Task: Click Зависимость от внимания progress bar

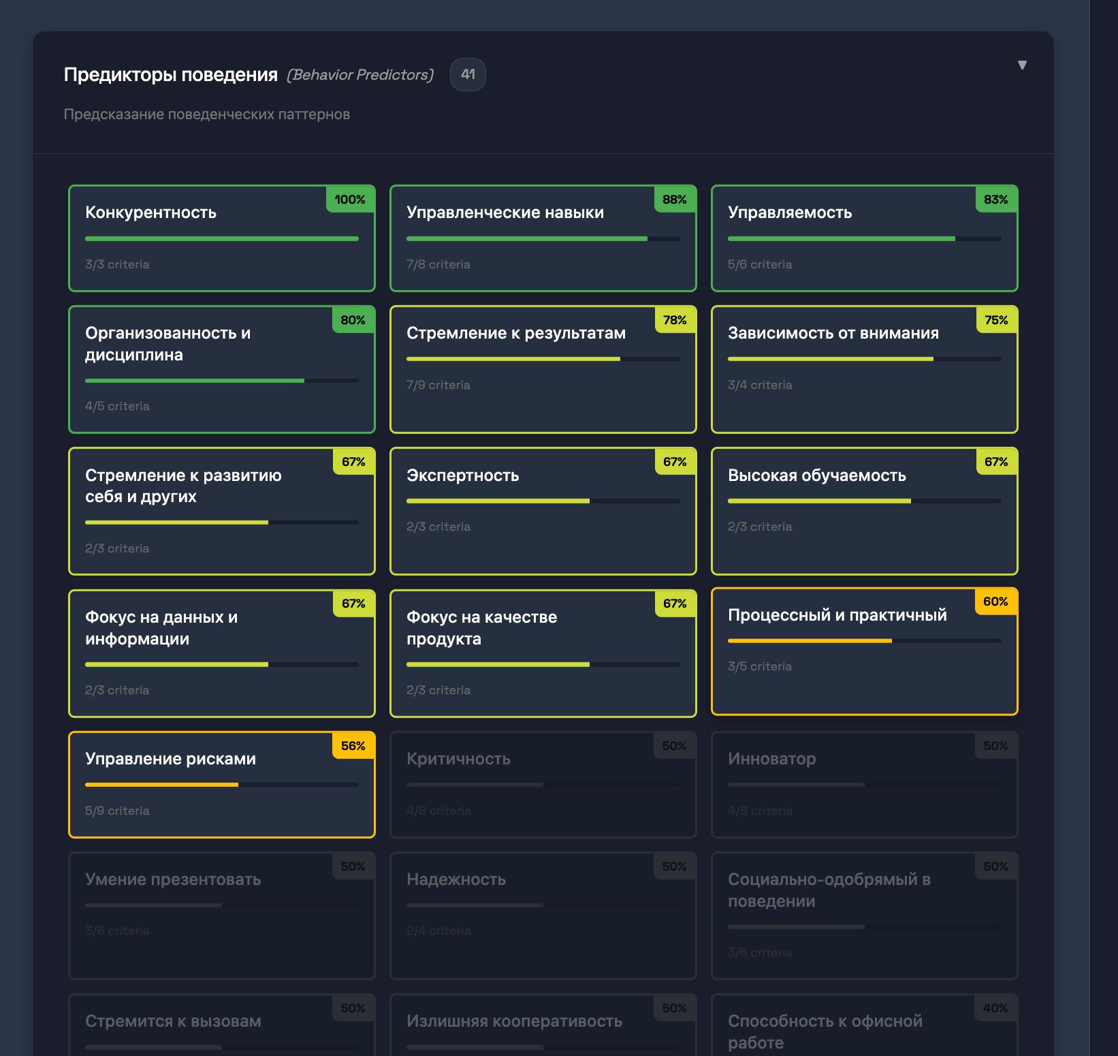Action: click(864, 359)
